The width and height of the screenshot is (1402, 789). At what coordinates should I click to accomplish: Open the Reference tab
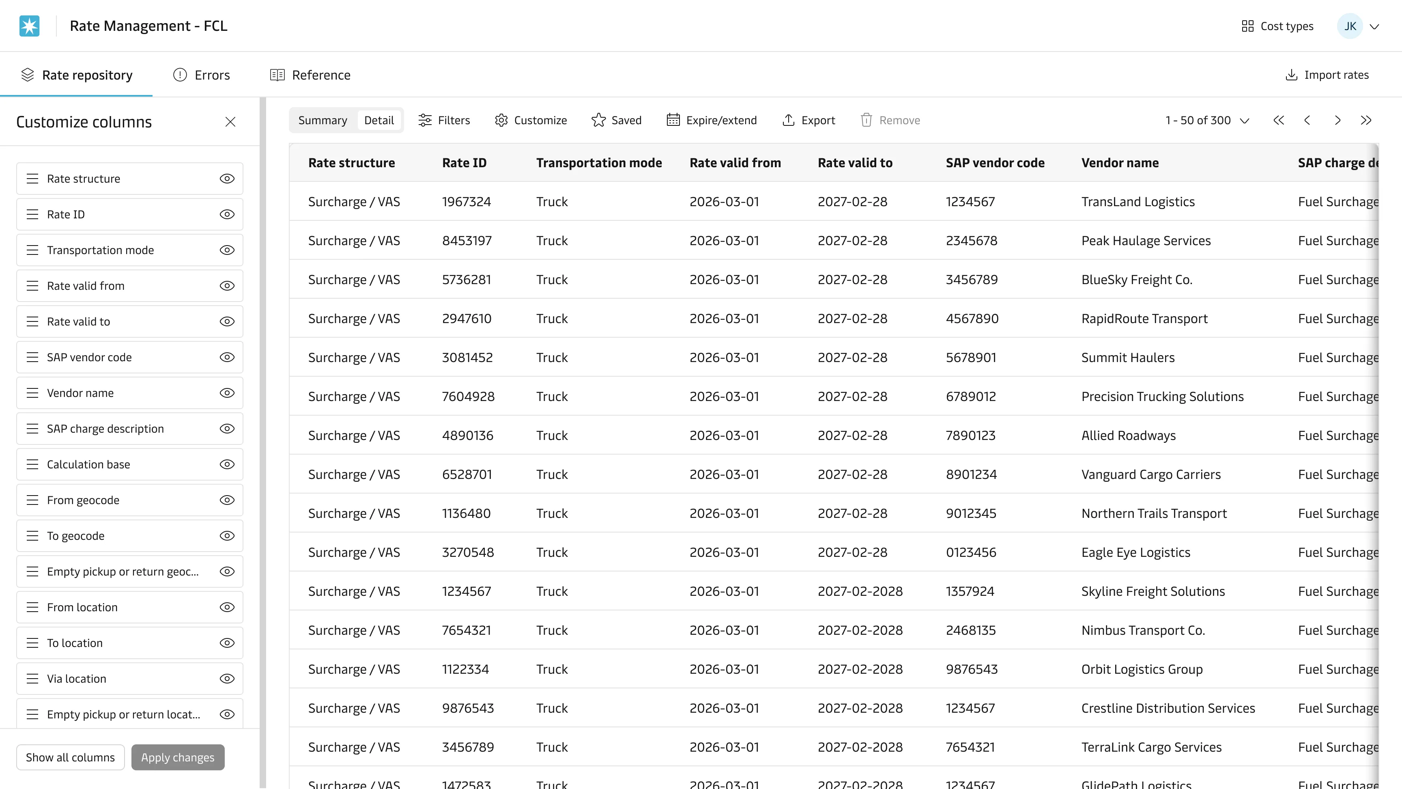[x=310, y=75]
